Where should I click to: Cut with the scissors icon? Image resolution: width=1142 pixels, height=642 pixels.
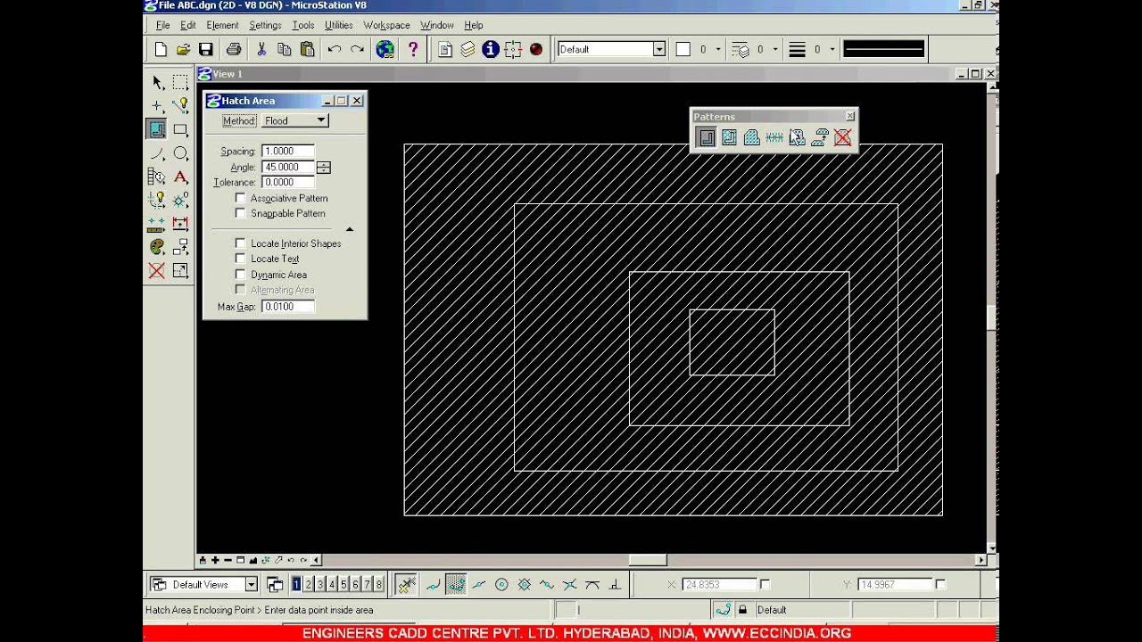[261, 50]
